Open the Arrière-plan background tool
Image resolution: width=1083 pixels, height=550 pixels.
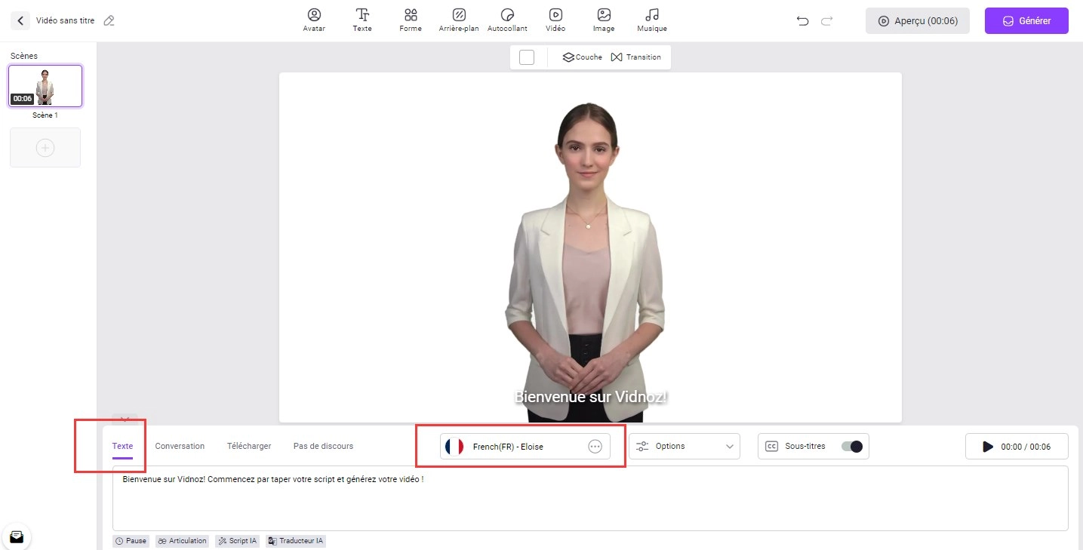(459, 20)
